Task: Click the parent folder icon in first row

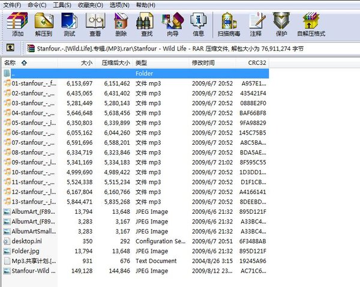Action: [7, 73]
